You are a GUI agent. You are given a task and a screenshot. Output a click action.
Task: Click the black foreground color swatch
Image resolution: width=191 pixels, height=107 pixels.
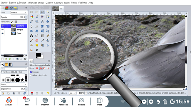click(38, 55)
